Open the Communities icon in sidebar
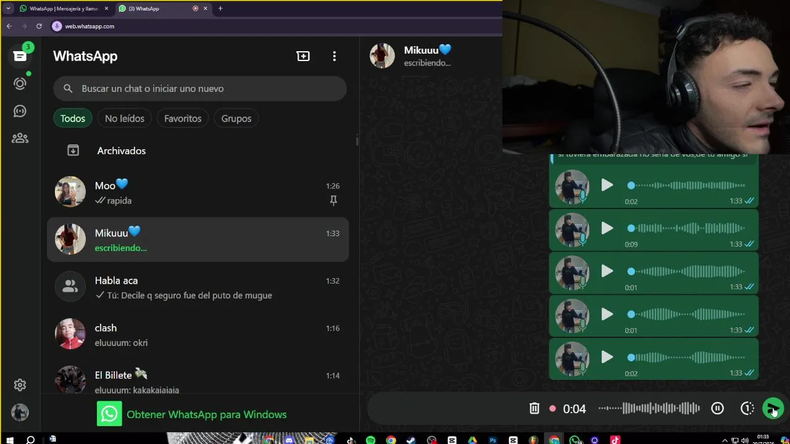 click(20, 138)
